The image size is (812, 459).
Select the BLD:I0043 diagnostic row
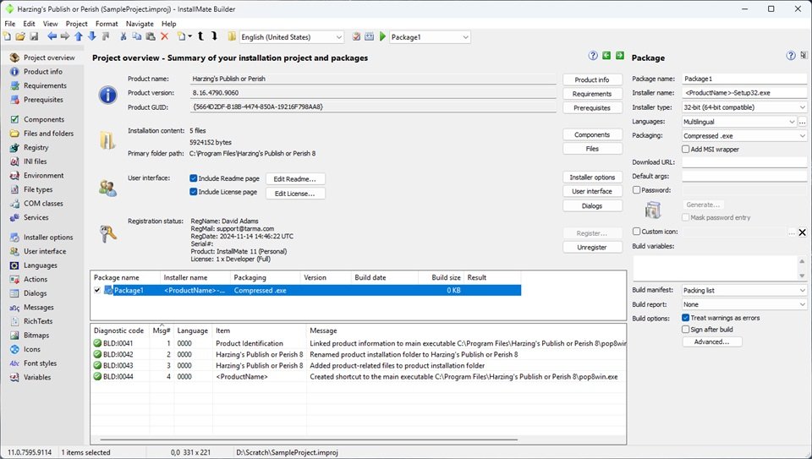[x=359, y=365]
